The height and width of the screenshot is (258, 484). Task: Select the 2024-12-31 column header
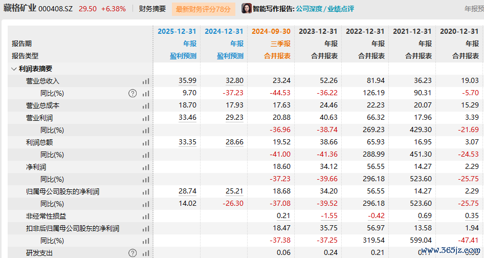(224, 32)
